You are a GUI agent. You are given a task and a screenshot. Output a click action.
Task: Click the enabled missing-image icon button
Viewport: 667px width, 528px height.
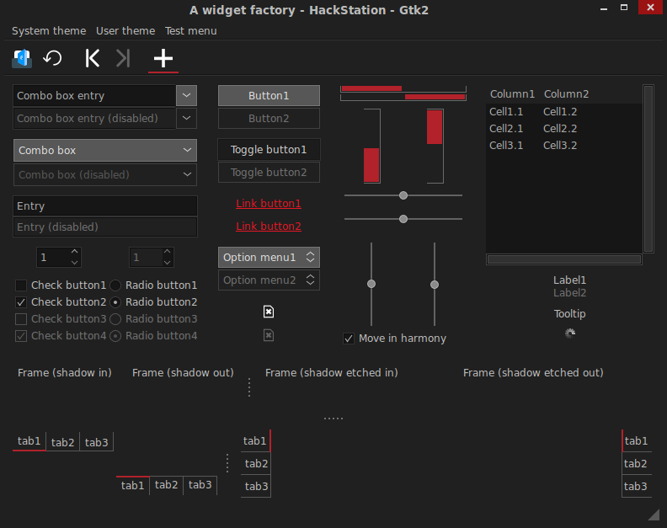[269, 312]
